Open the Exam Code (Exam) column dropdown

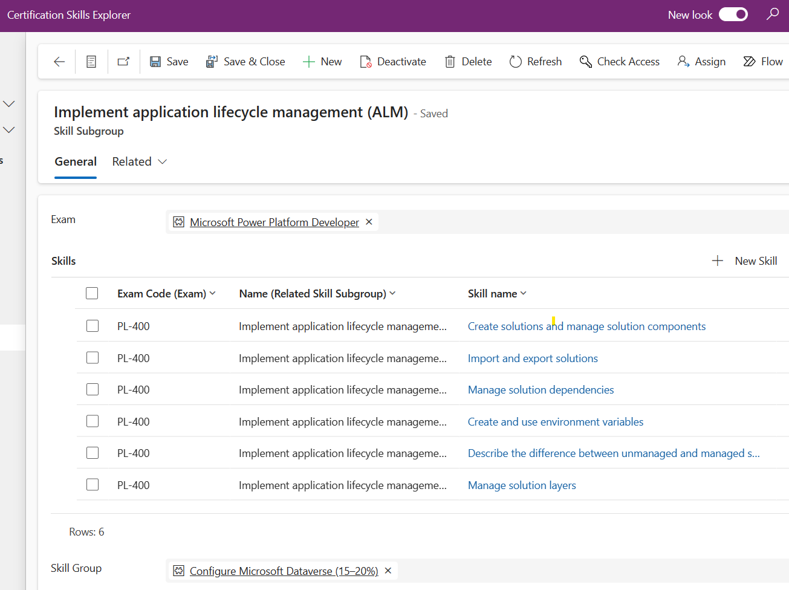[212, 293]
